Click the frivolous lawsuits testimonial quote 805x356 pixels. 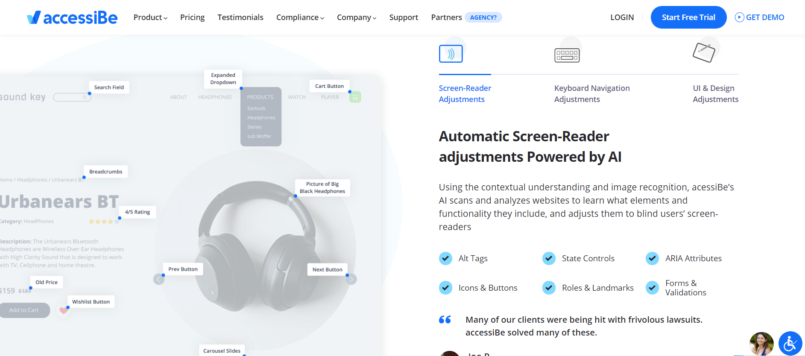[584, 326]
